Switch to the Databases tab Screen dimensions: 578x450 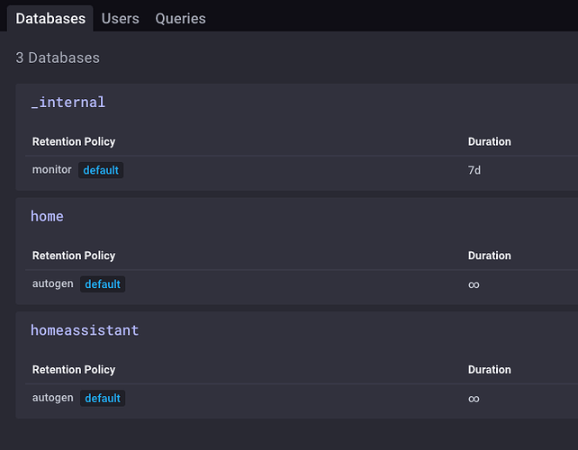(x=50, y=18)
